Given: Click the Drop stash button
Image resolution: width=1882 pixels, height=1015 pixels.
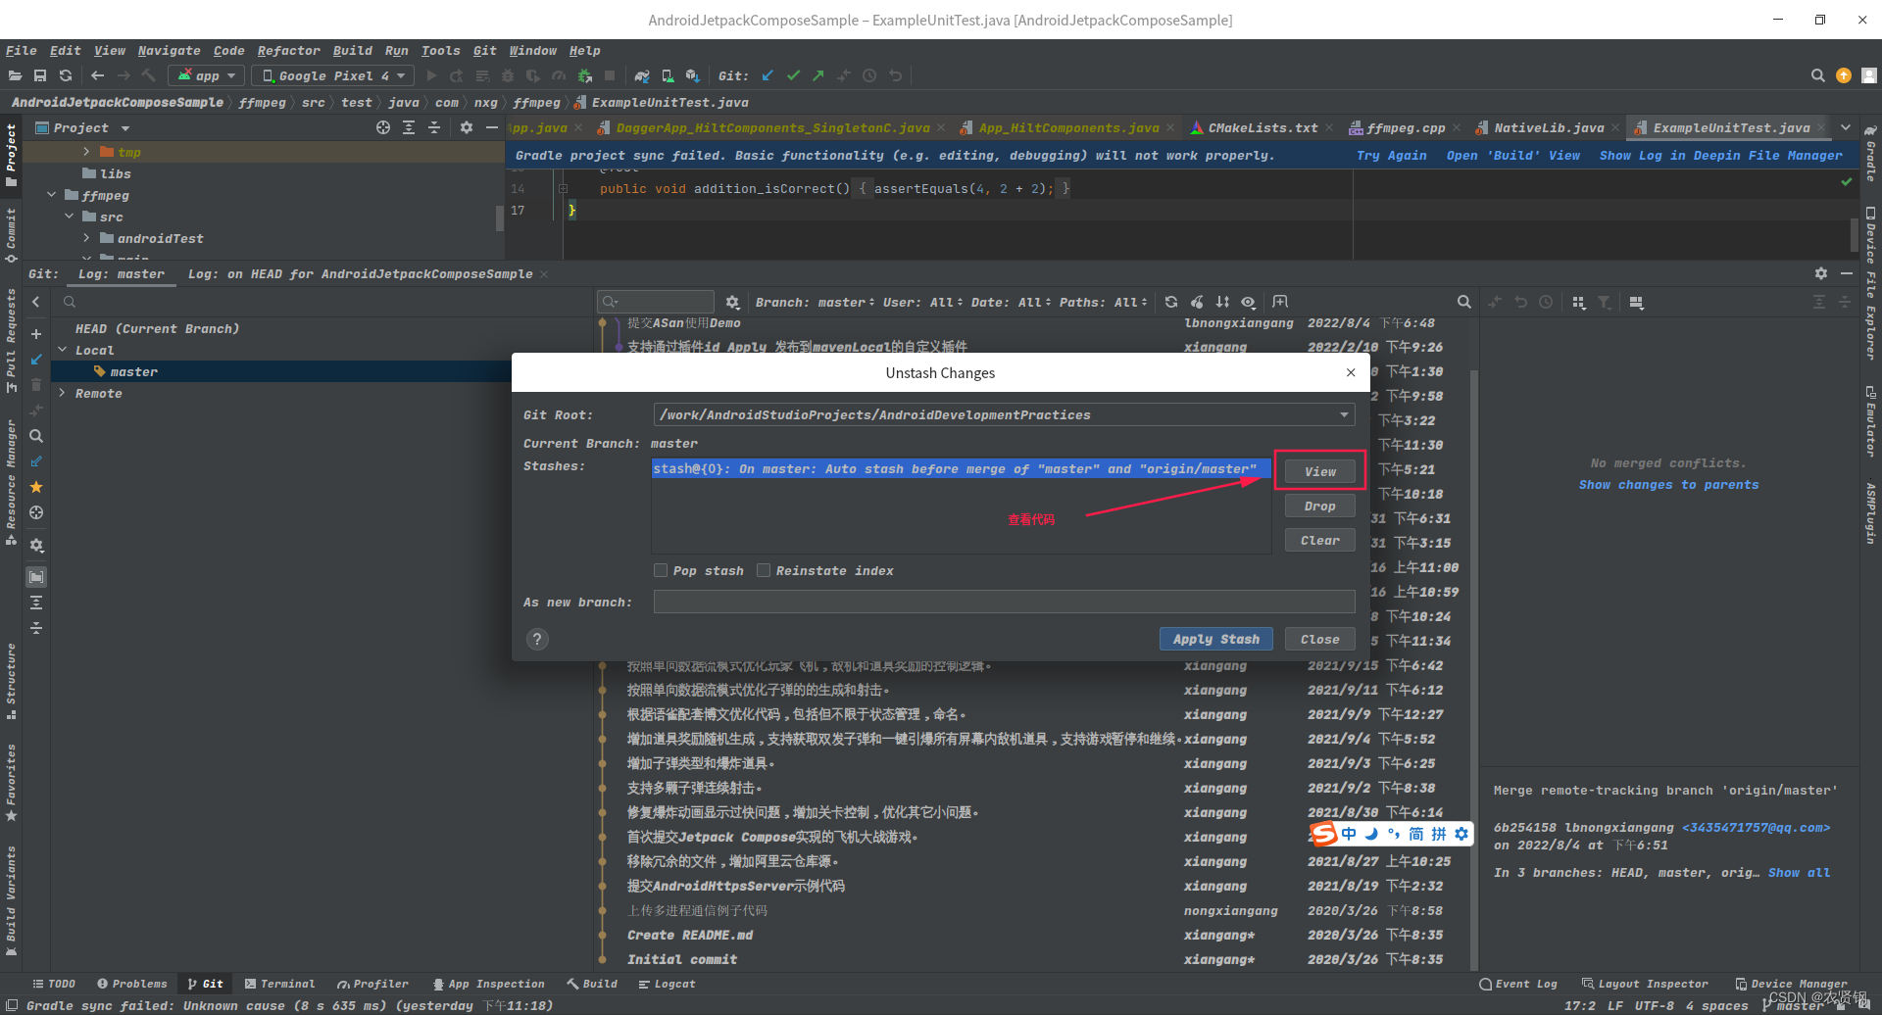Looking at the screenshot, I should (1319, 506).
